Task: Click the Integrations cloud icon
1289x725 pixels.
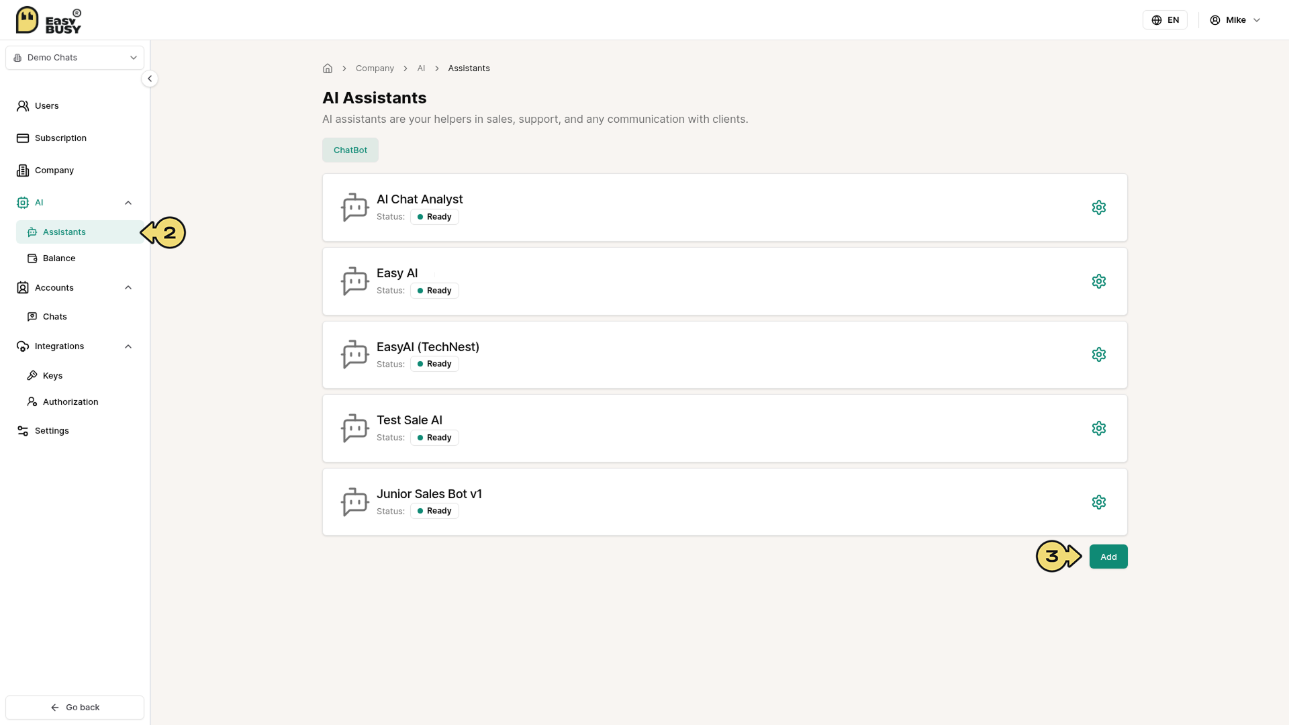Action: tap(23, 346)
